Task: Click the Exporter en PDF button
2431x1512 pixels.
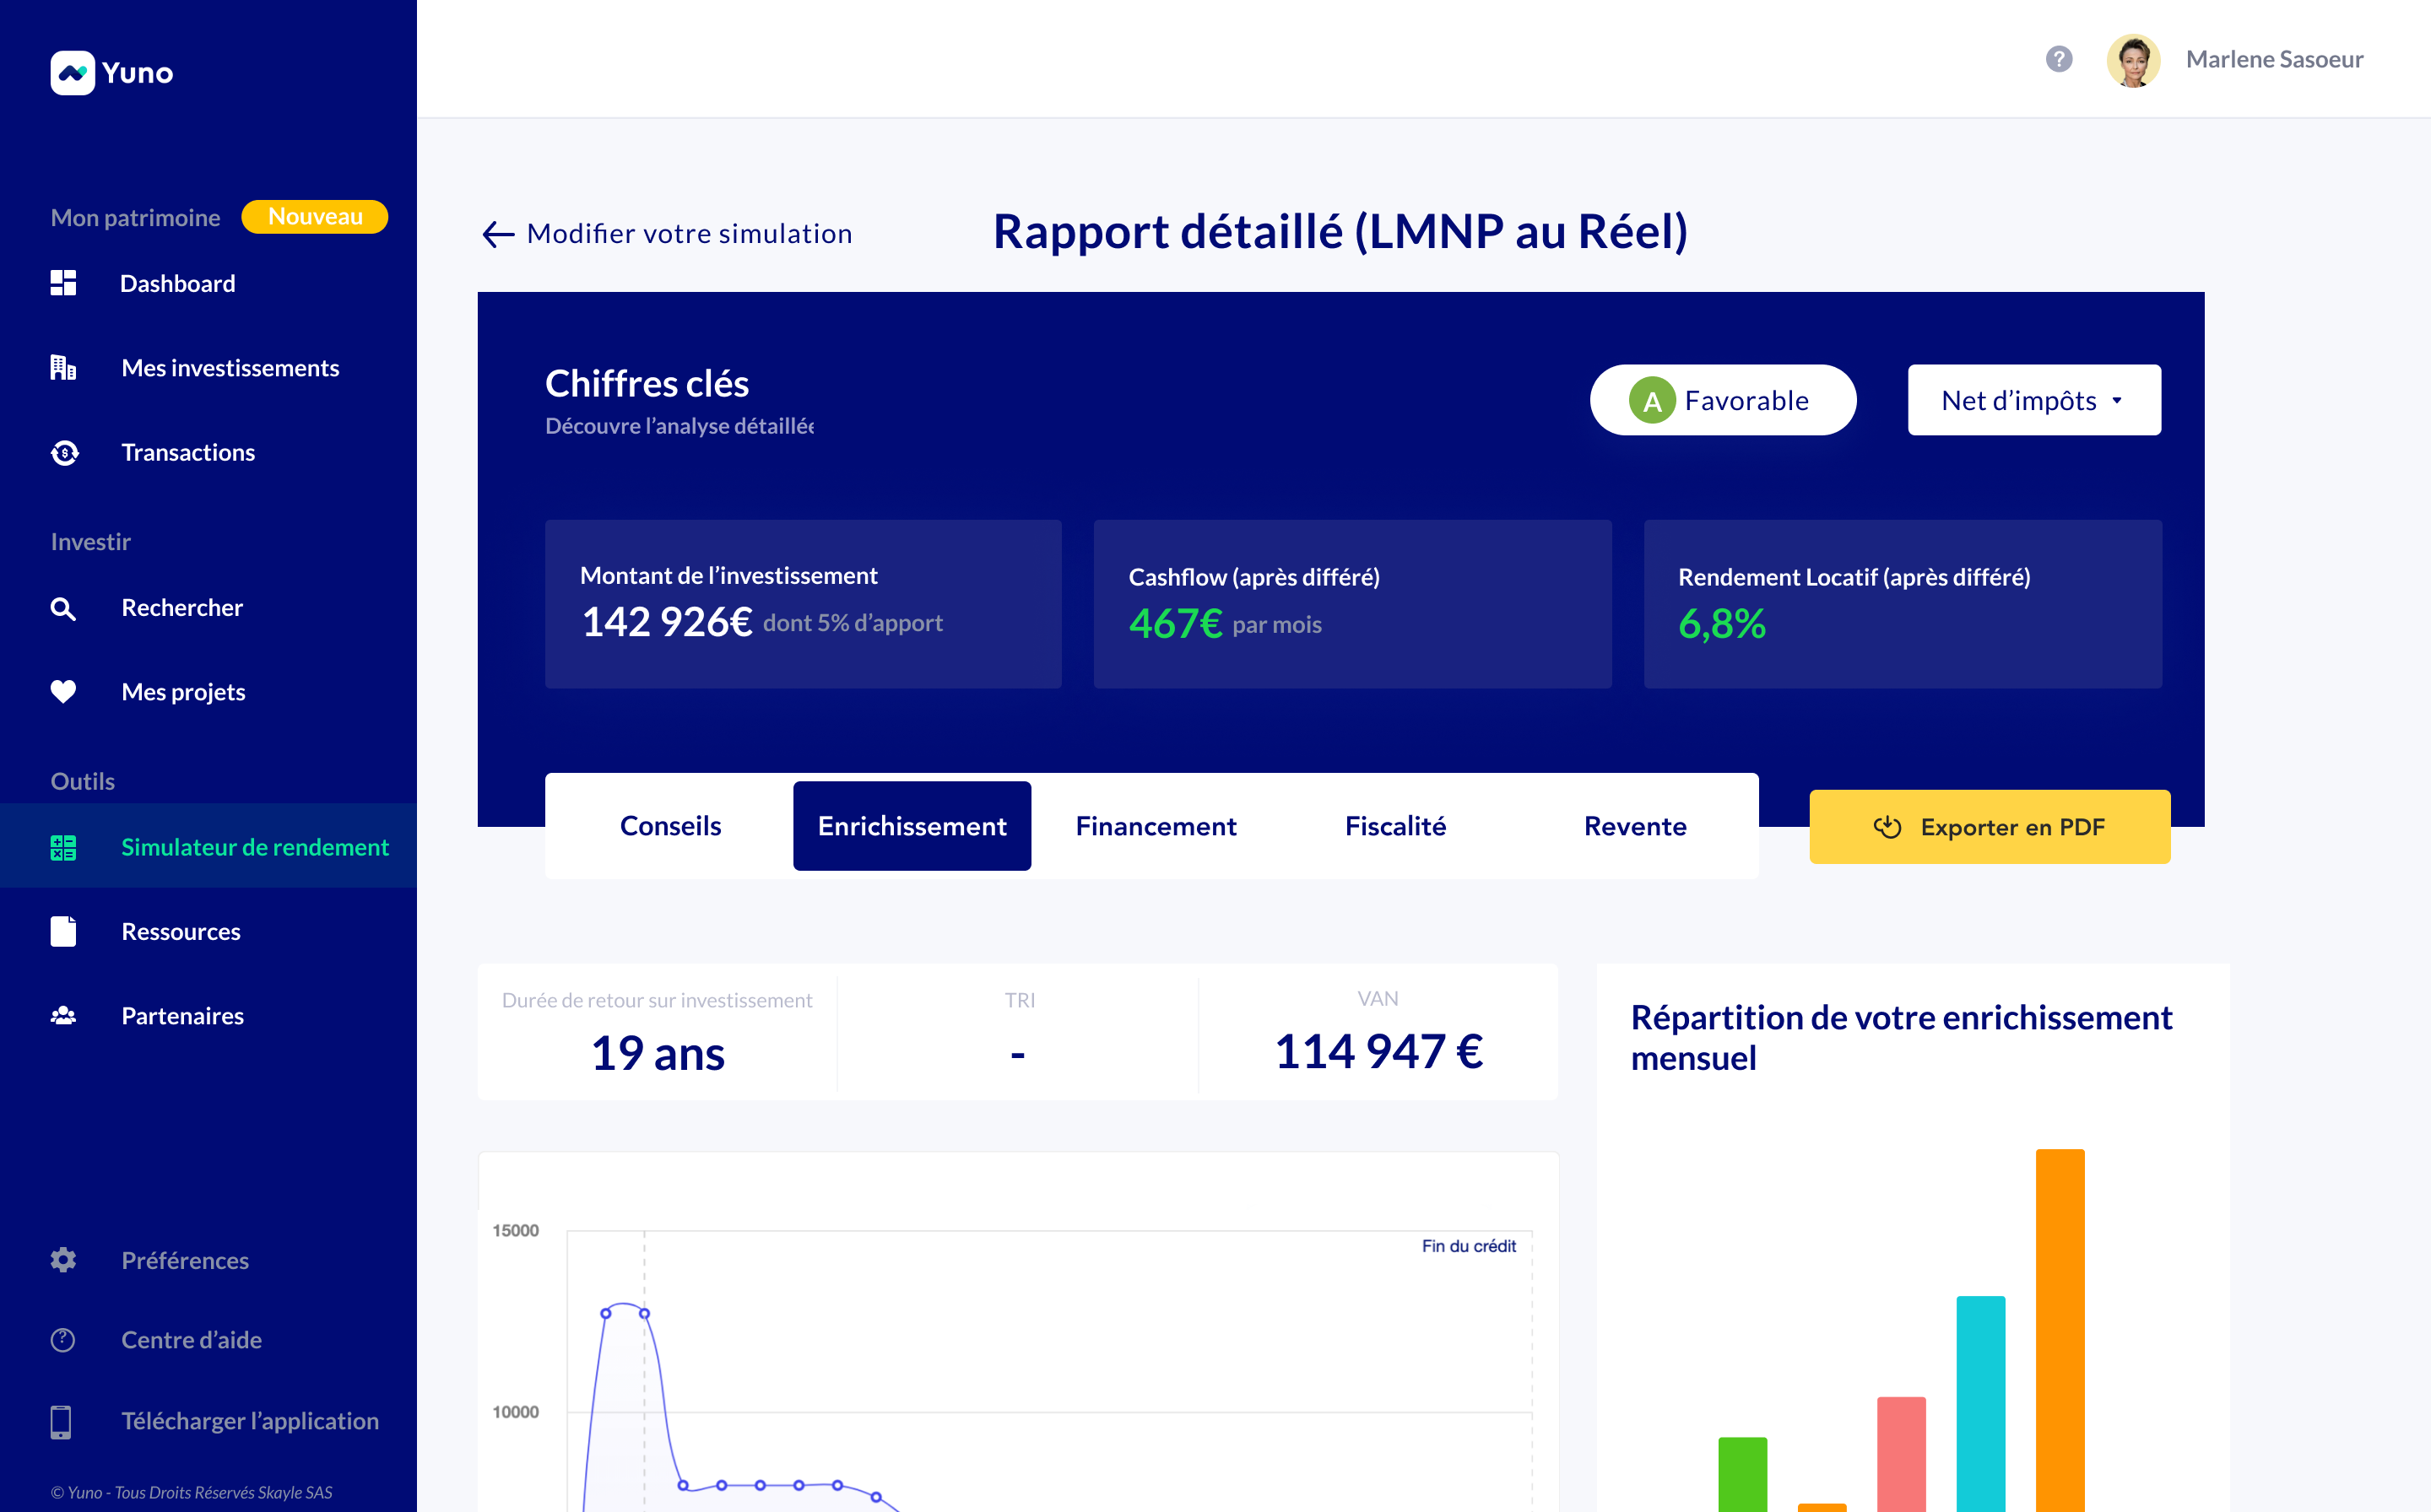Action: tap(1989, 827)
